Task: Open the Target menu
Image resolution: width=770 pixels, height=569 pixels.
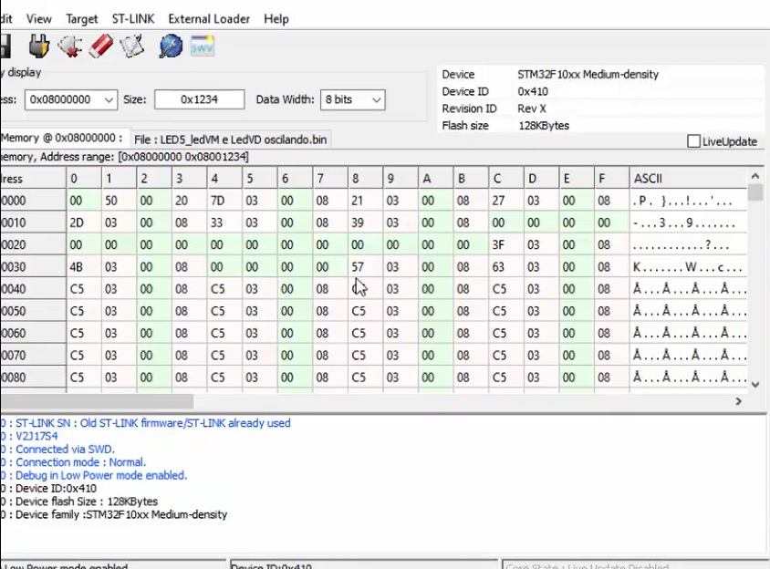Action: pos(82,18)
